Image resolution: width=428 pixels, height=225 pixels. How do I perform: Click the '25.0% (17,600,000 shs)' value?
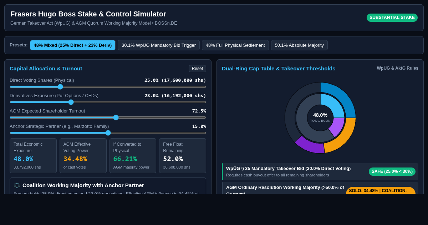(175, 80)
